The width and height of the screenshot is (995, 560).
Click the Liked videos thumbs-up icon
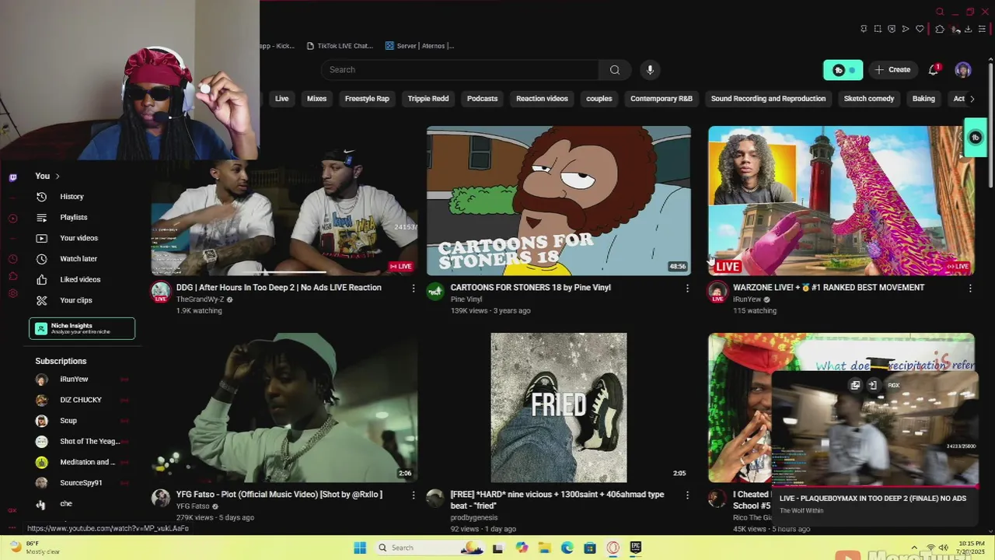(x=42, y=279)
